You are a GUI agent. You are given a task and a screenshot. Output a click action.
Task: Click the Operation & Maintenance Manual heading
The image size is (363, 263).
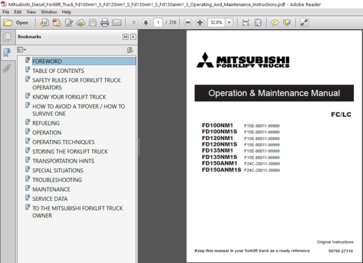coord(274,93)
